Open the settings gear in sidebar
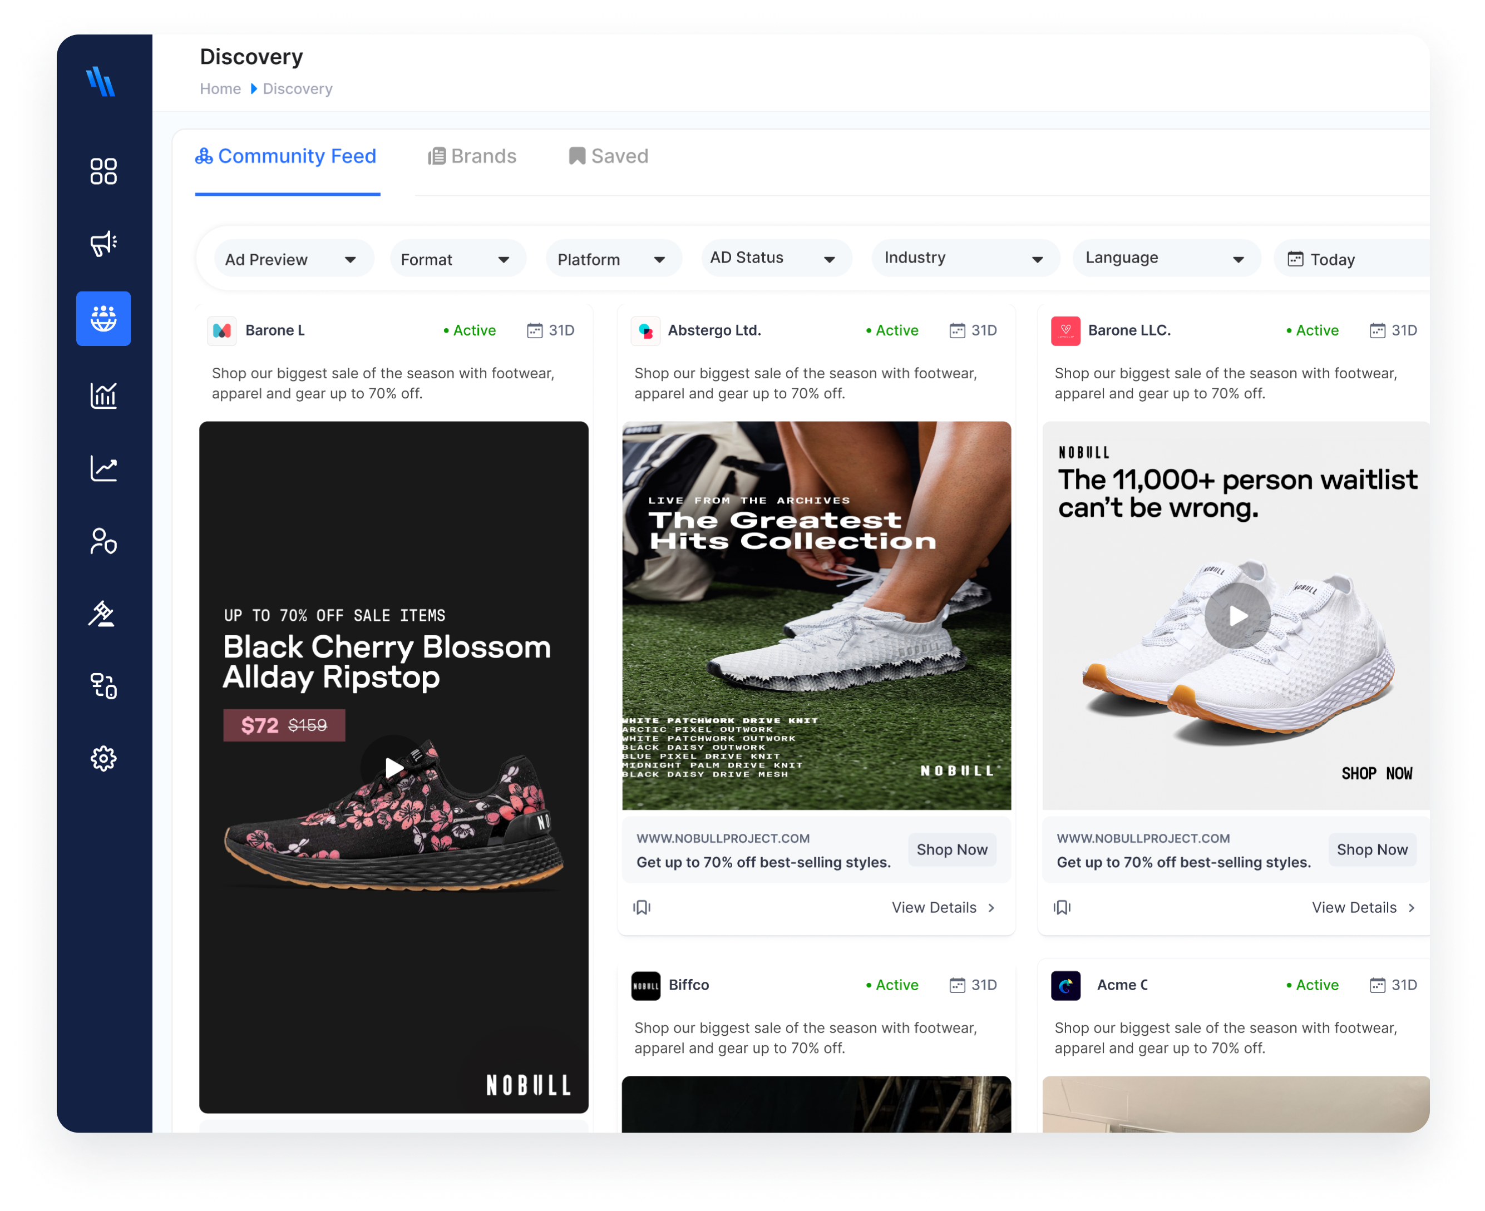Viewport: 1485px width, 1211px height. tap(103, 759)
